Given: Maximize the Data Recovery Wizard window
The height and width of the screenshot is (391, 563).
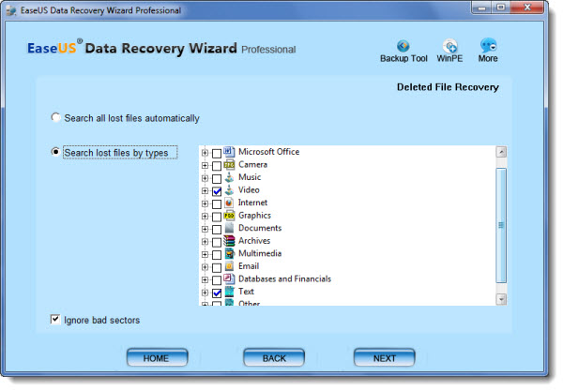Looking at the screenshot, I should coord(500,8).
